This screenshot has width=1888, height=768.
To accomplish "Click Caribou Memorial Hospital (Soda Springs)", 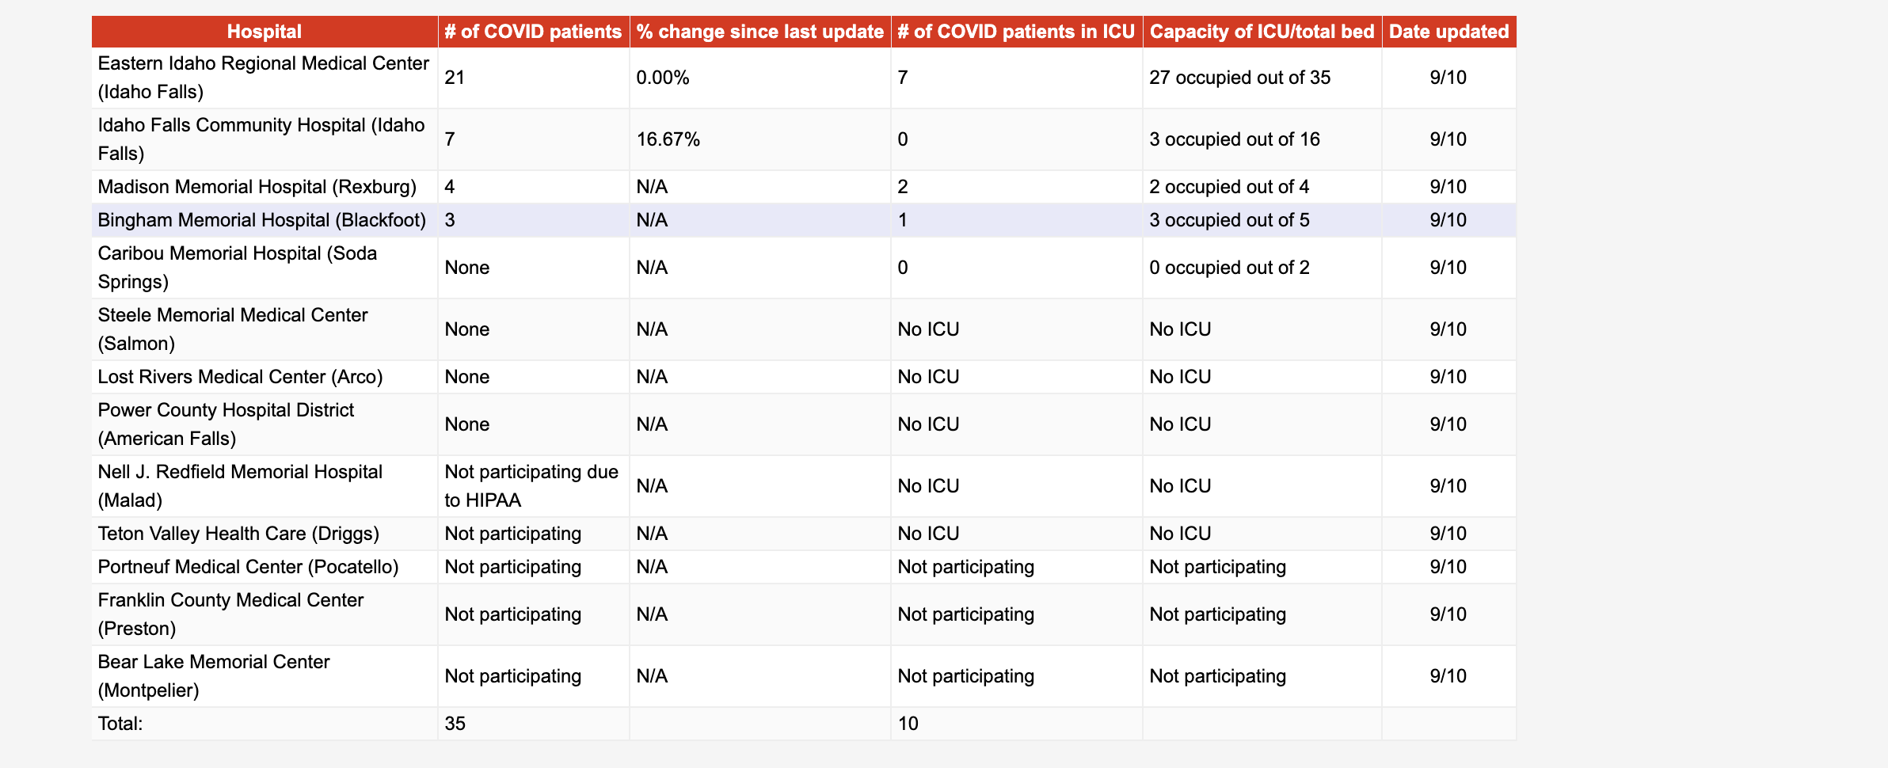I will pyautogui.click(x=238, y=268).
